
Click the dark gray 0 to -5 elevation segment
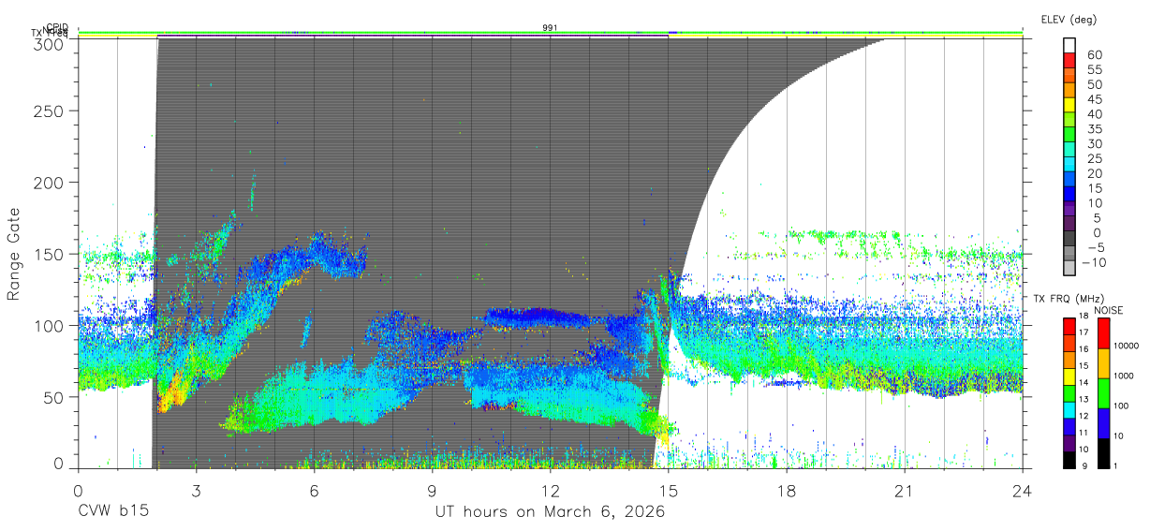pyautogui.click(x=1069, y=240)
